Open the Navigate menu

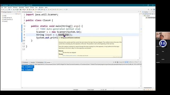21,7
